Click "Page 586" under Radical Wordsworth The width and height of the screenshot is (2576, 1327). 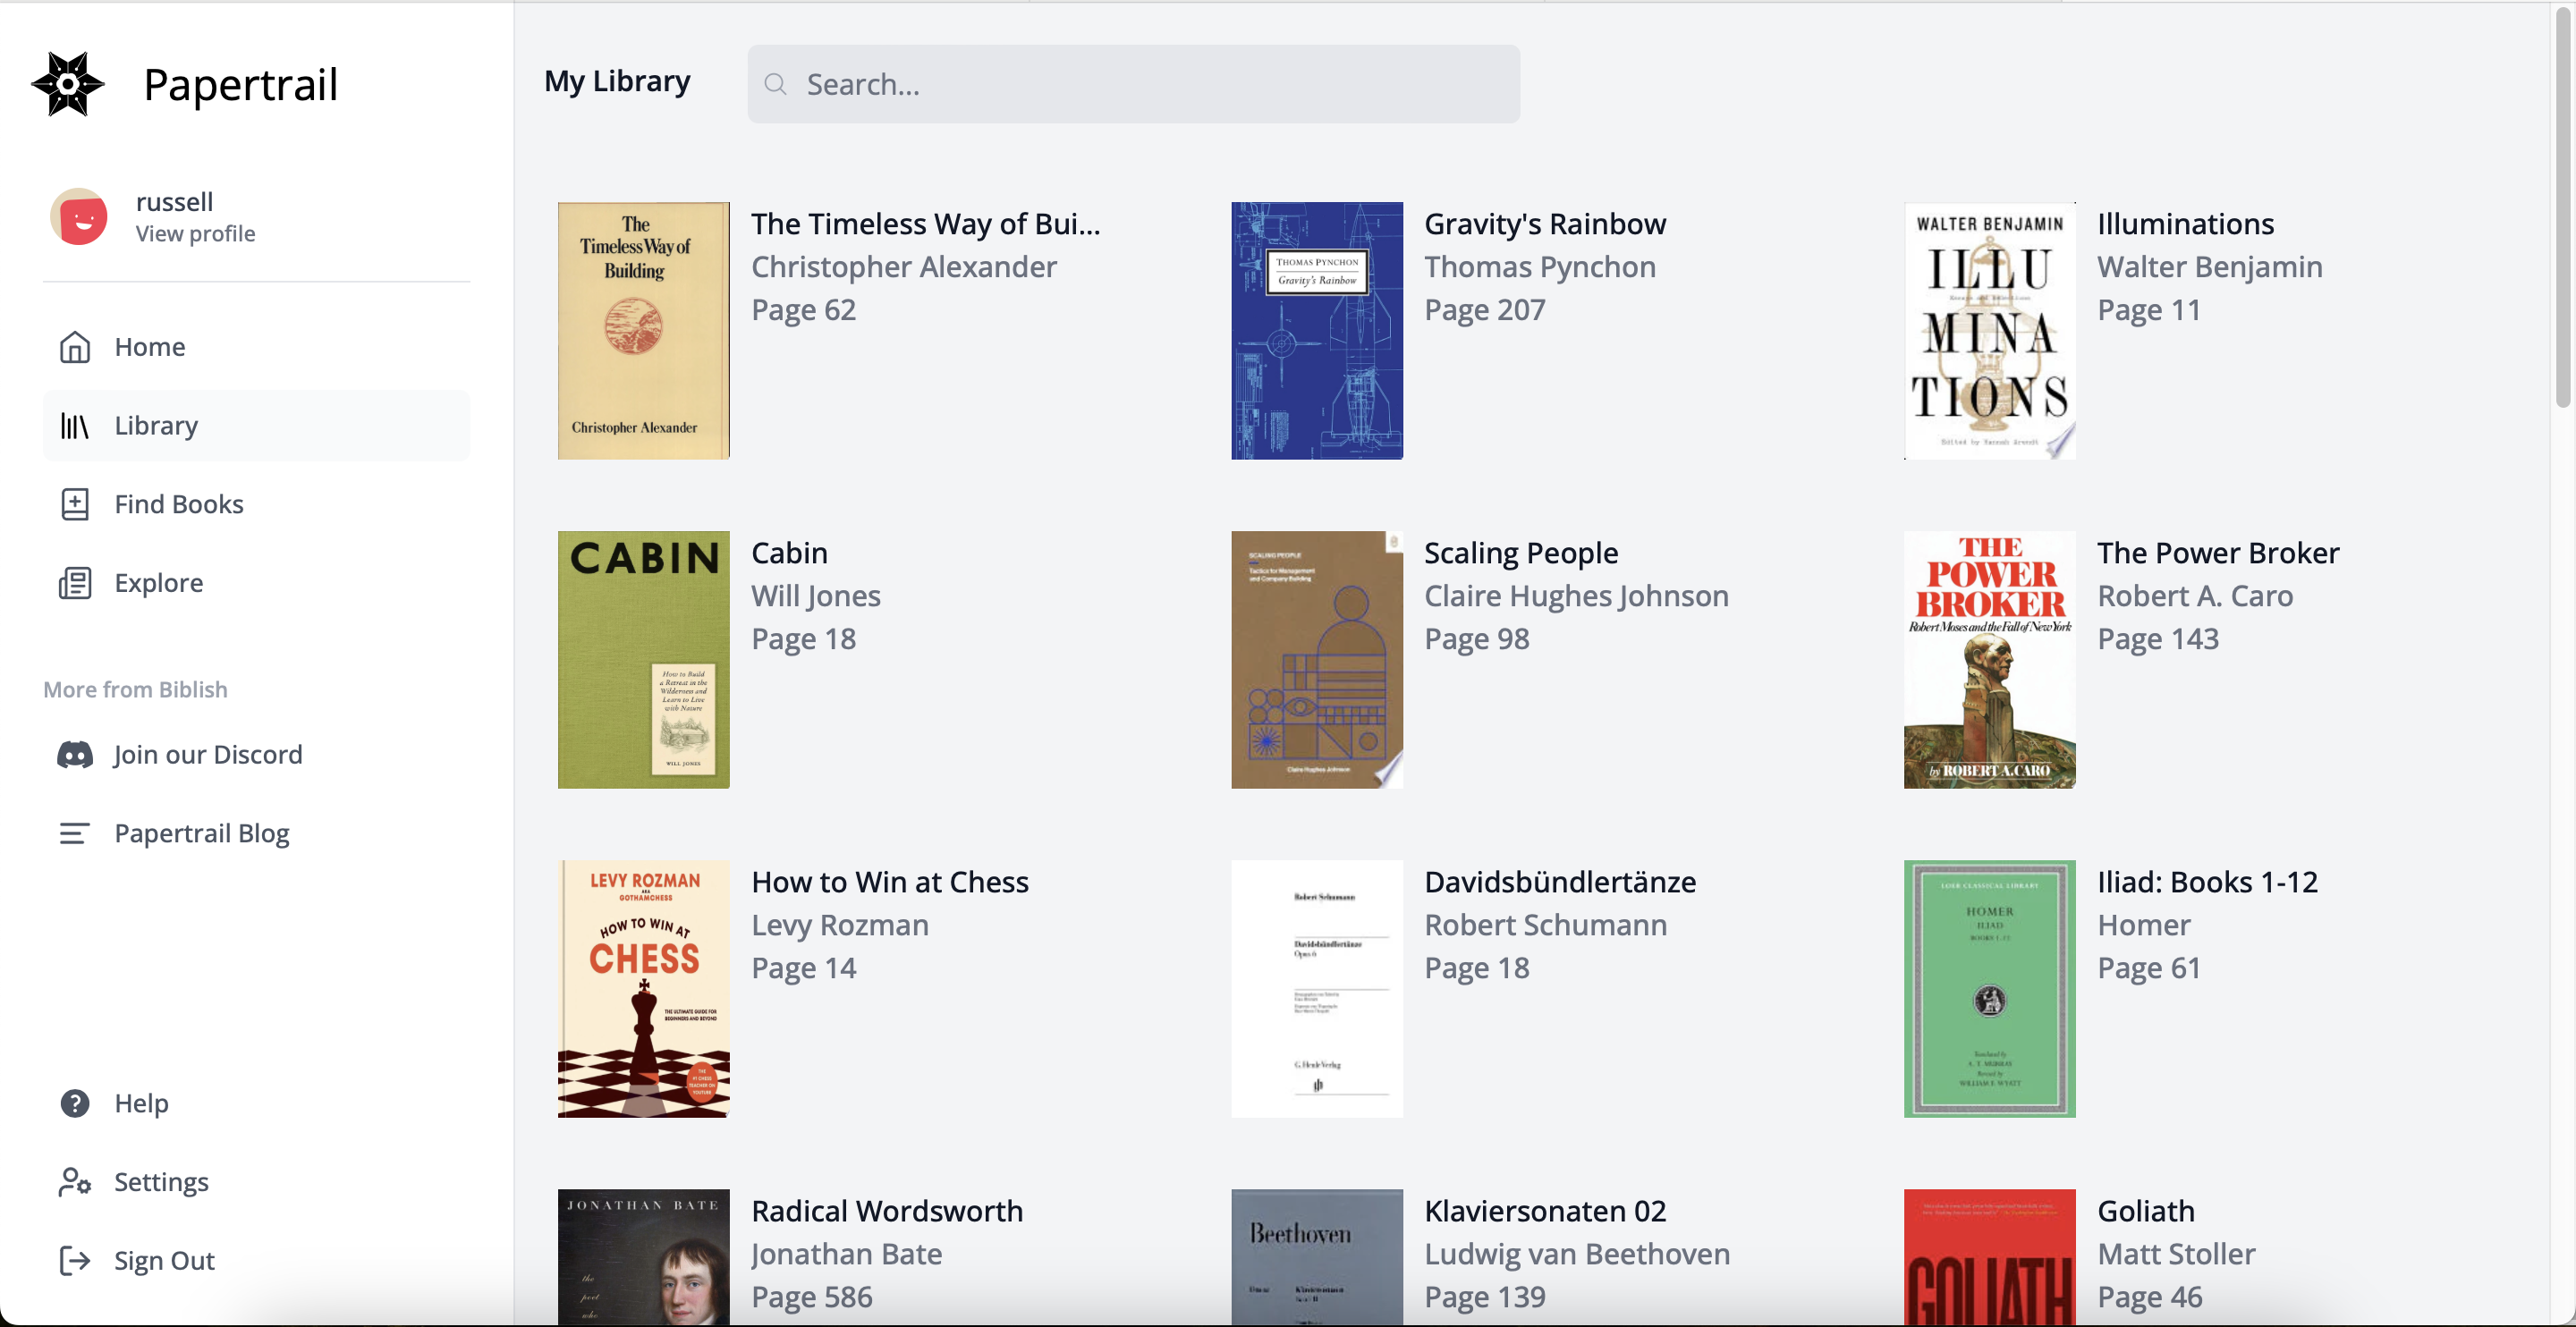pyautogui.click(x=812, y=1297)
